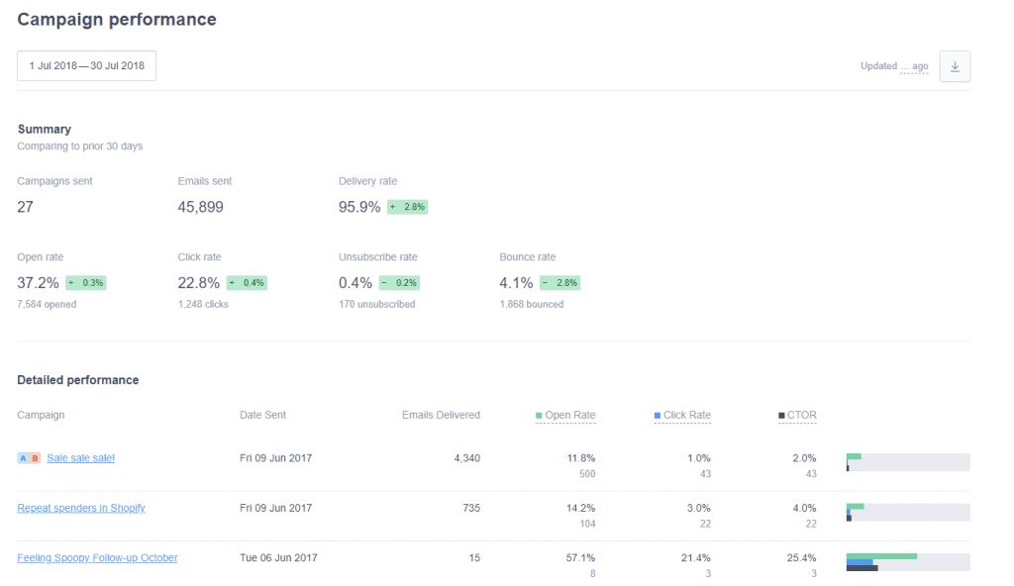Click the Click rate value 22.8%
1014x586 pixels.
point(198,283)
